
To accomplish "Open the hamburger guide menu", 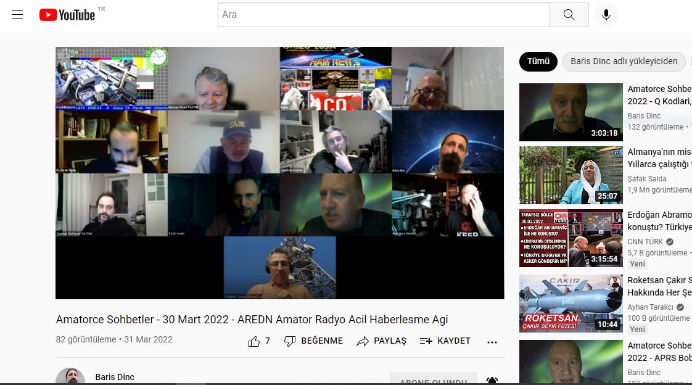I will click(x=17, y=15).
